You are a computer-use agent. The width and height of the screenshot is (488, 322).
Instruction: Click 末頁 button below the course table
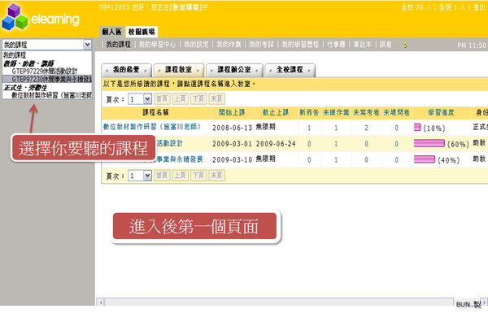[x=216, y=176]
